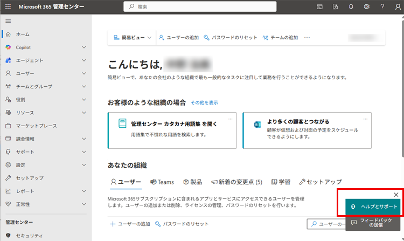
Task: Switch to the 製品 tab
Action: pyautogui.click(x=192, y=182)
